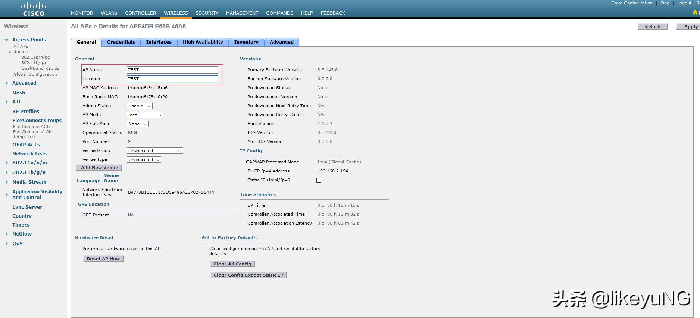Open the COMMANDS menu
Viewport: 700px width, 318px height.
pos(279,13)
